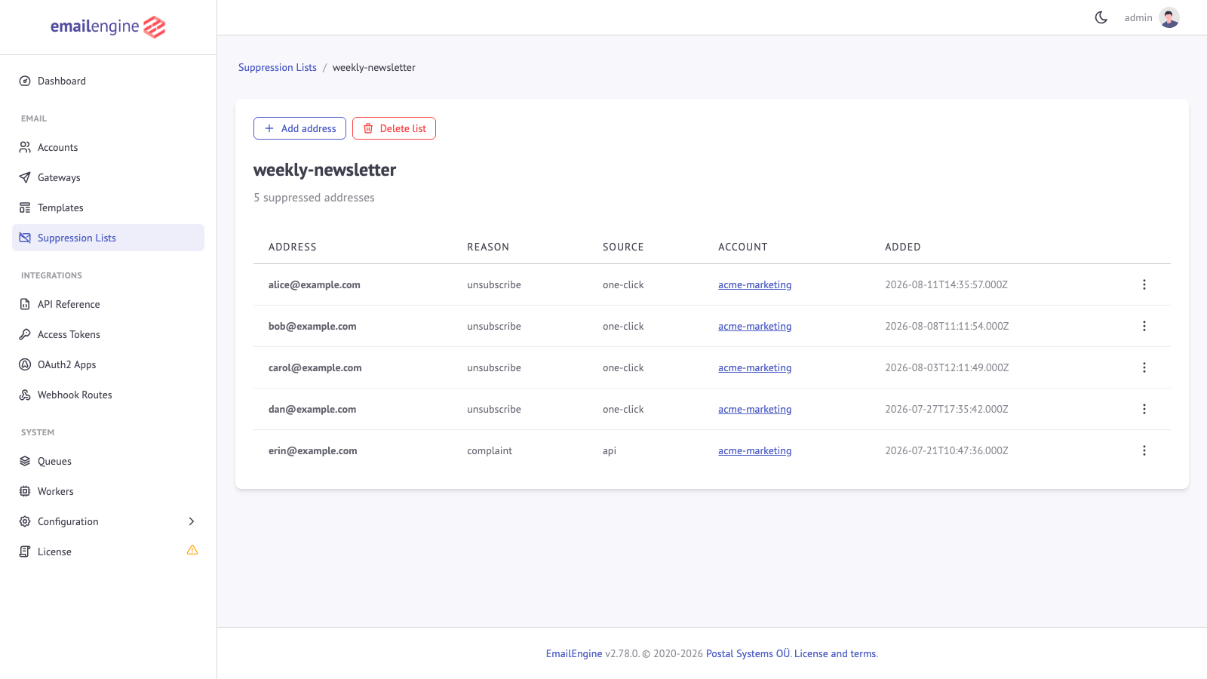The height and width of the screenshot is (679, 1207).
Task: Open Webhook Routes page
Action: 108,395
